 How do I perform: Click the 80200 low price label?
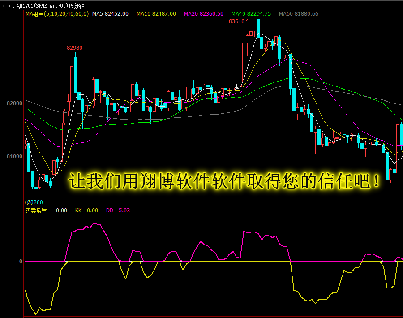tap(35, 202)
